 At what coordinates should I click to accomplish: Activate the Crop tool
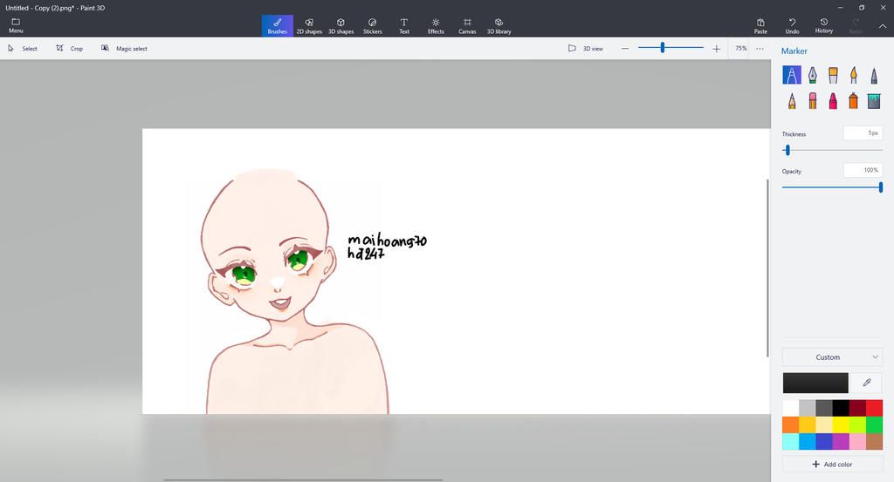[x=70, y=48]
